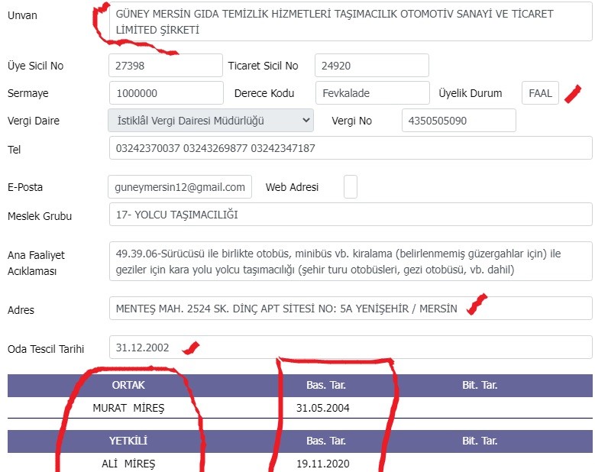Click the ORTAK column header
Image resolution: width=595 pixels, height=472 pixels.
point(128,385)
